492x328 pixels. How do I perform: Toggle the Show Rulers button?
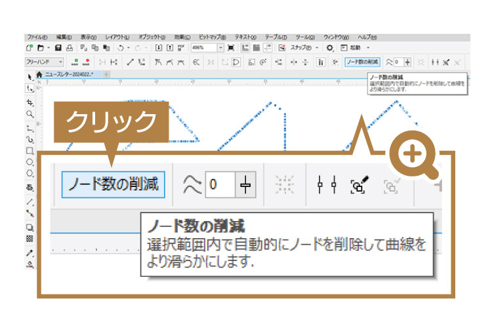click(x=245, y=48)
